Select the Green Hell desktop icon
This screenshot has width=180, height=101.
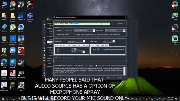click(30, 5)
